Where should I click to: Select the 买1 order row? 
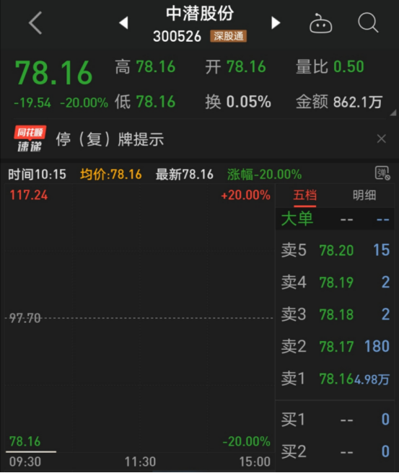pos(335,420)
